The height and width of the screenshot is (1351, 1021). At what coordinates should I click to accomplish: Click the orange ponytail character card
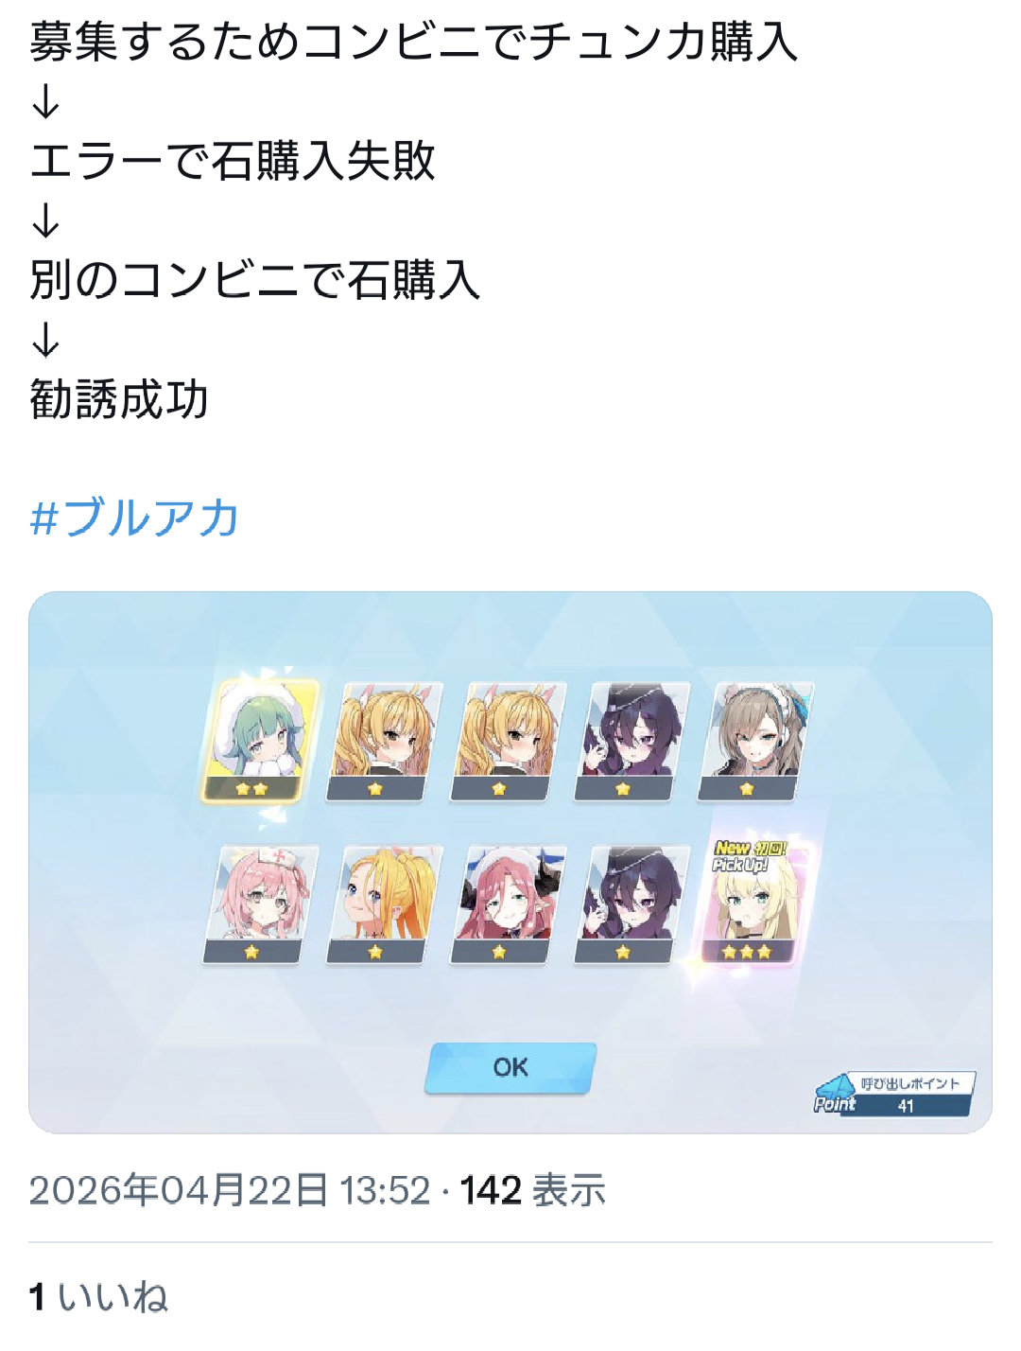[383, 905]
